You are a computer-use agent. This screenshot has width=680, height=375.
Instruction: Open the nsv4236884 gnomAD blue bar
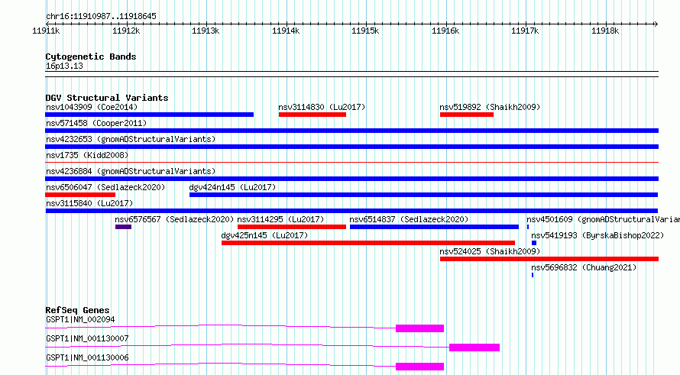coord(351,179)
